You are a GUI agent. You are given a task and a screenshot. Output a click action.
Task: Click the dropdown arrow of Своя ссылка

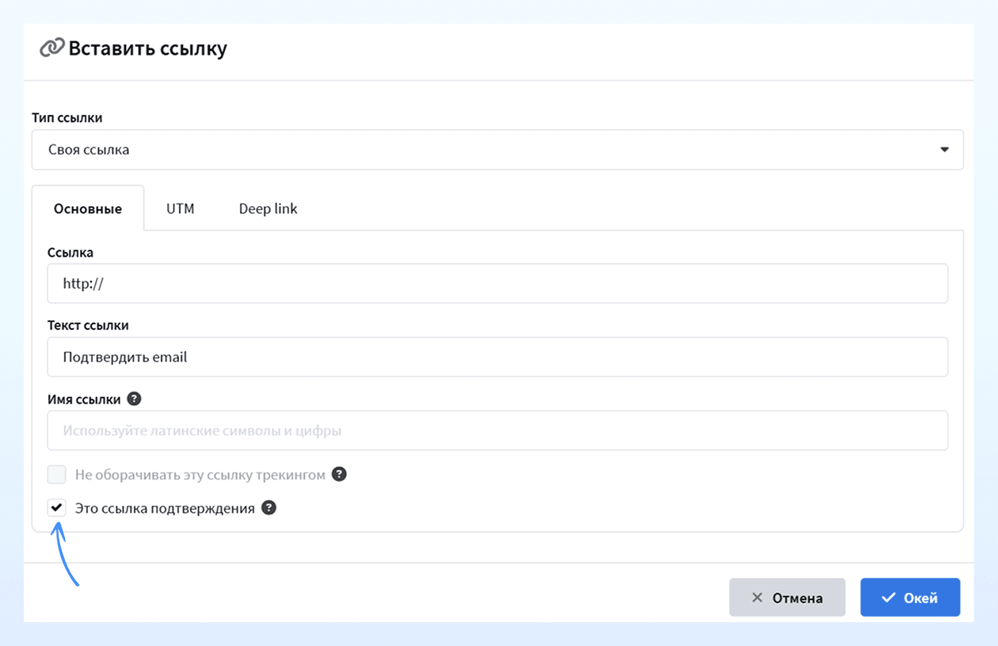(x=944, y=150)
